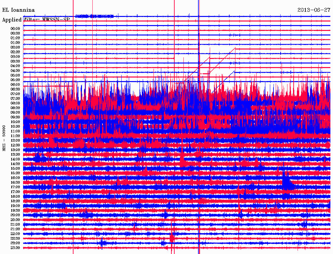Image resolution: width=333 pixels, height=254 pixels.
Task: Click the 16:30 time label
Action: point(15,183)
